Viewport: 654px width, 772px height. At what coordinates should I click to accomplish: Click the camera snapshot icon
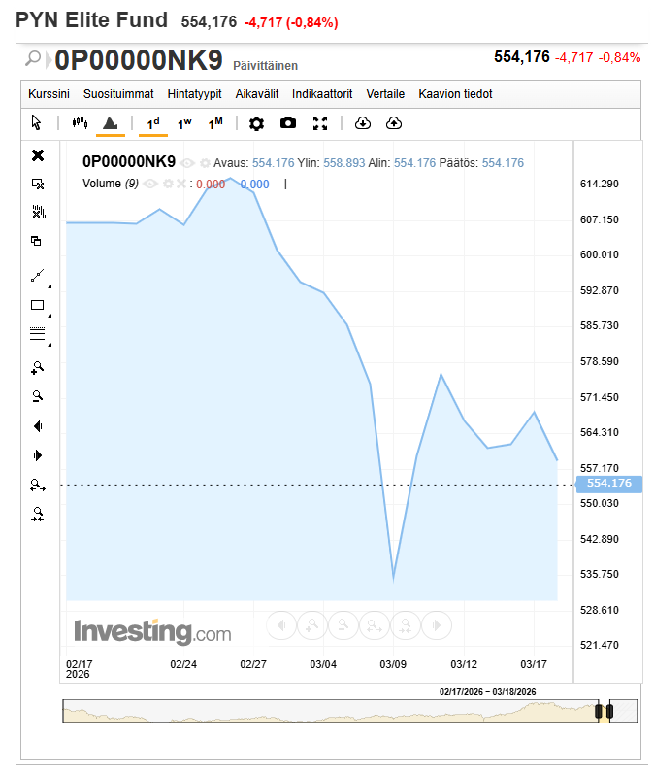288,123
